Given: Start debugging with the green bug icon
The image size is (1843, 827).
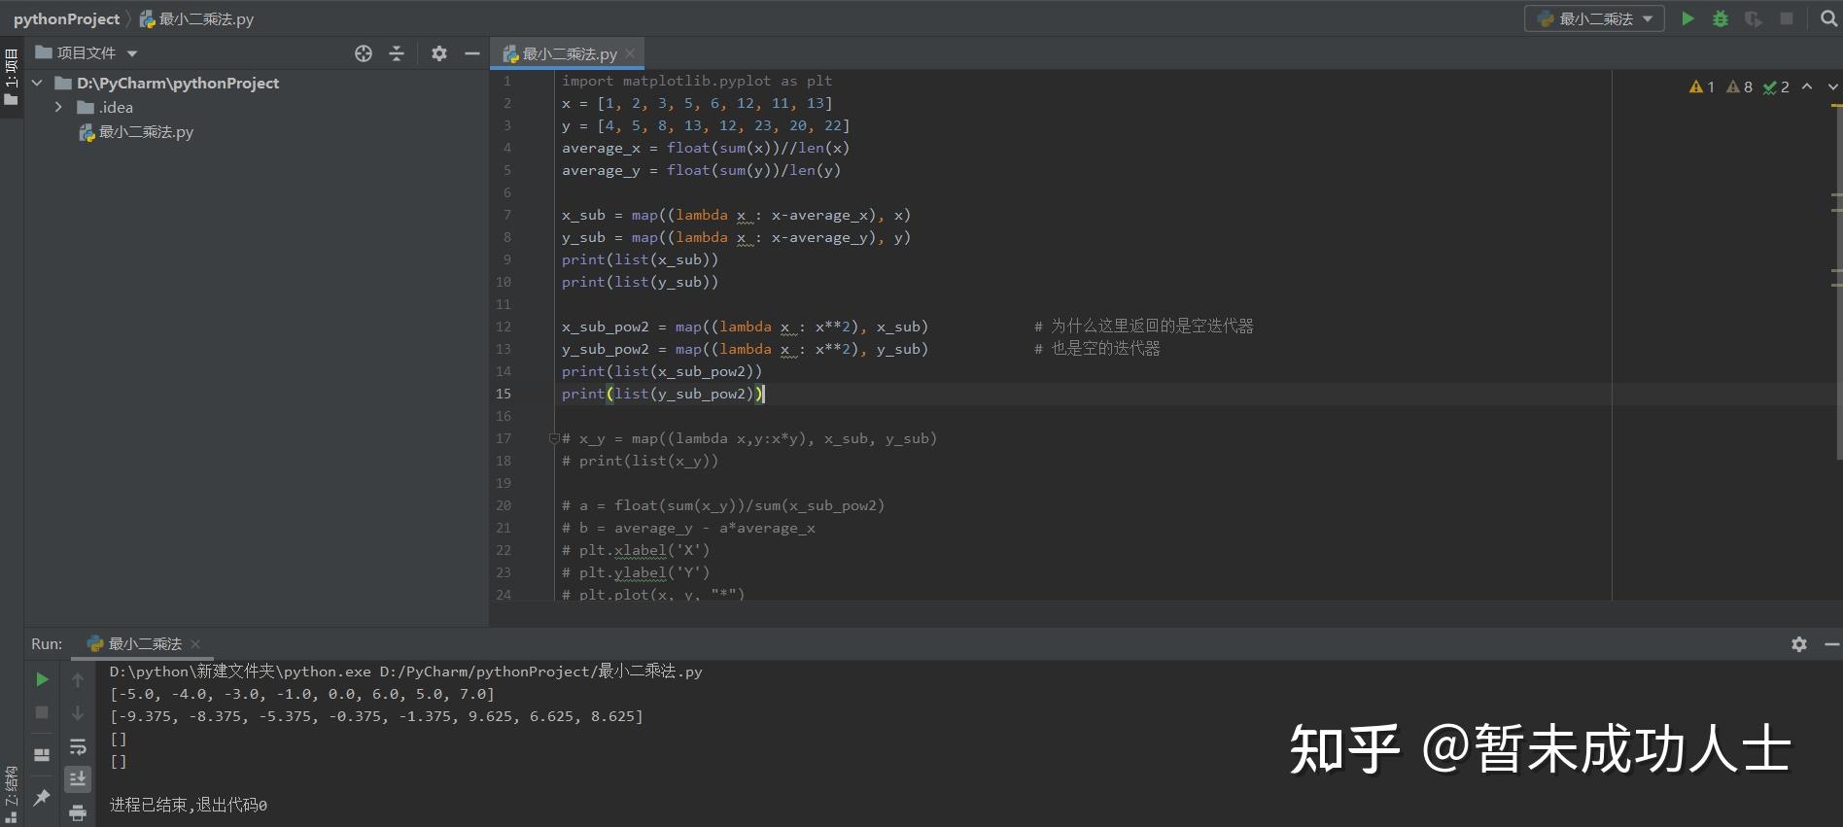Looking at the screenshot, I should (1721, 18).
